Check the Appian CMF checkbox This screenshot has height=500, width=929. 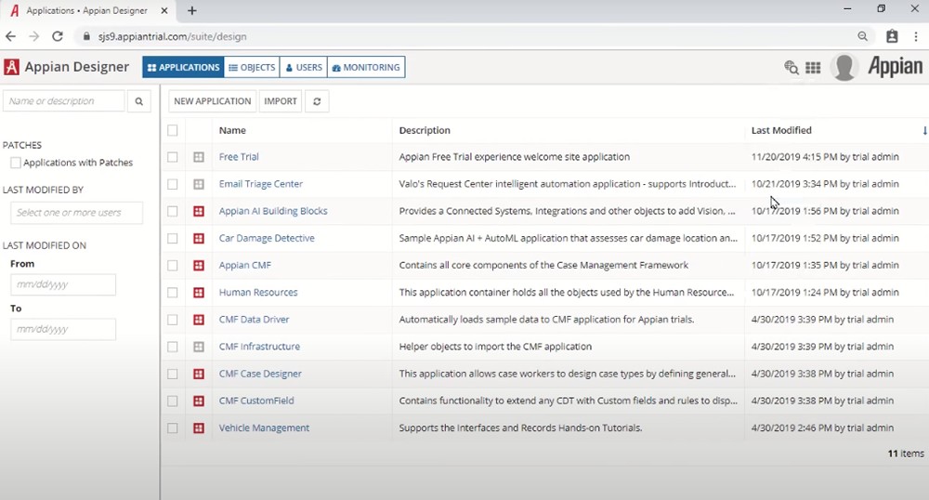coord(173,266)
